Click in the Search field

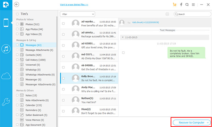pos(192,14)
